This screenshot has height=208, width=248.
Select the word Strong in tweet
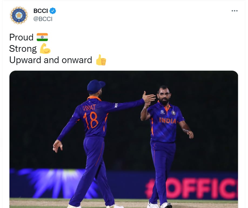click(23, 49)
